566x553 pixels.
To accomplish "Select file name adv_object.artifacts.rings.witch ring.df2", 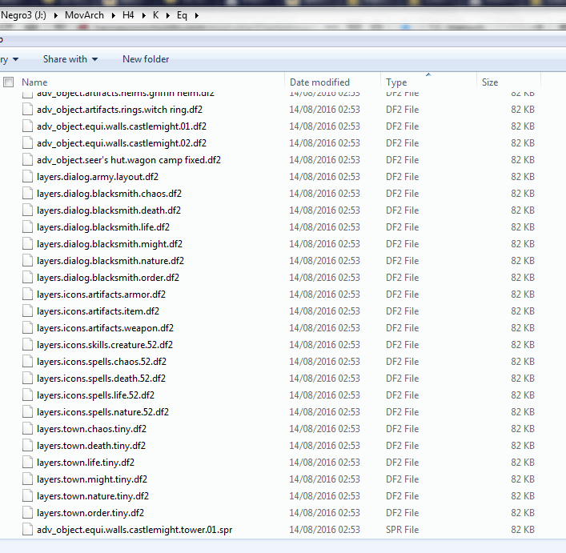I will click(x=119, y=110).
